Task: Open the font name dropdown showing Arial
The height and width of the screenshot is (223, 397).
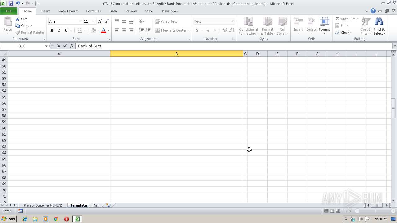Action: tap(81, 21)
